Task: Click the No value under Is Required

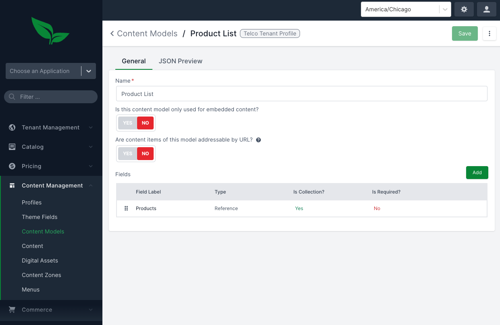Action: [x=377, y=208]
